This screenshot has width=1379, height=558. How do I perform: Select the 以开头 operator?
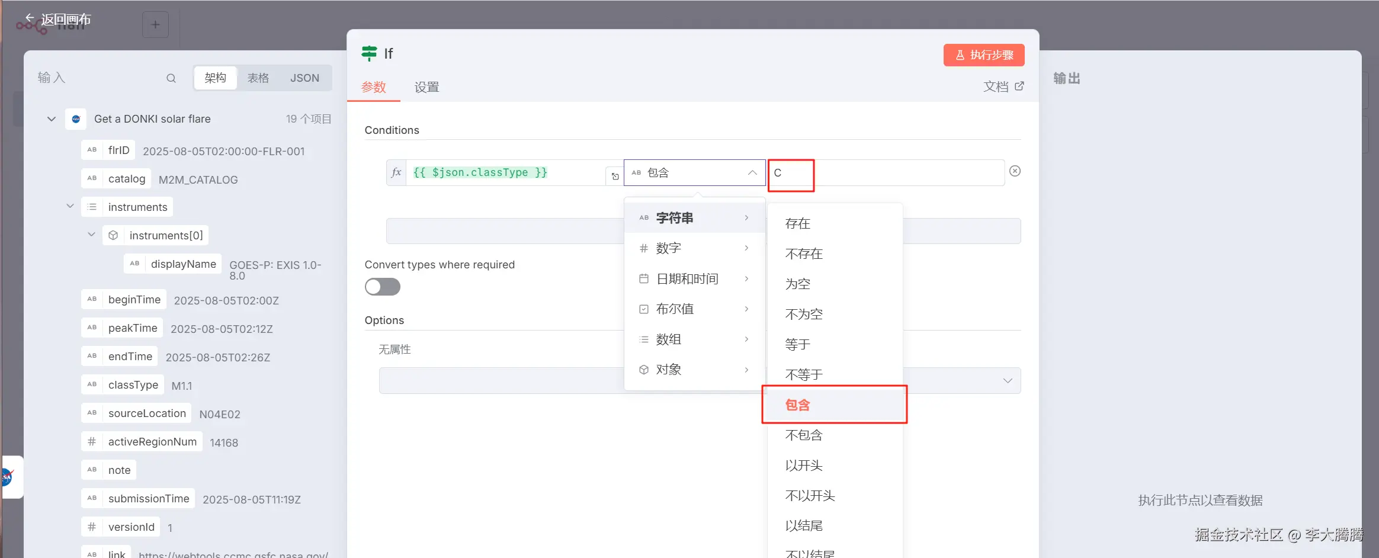(835, 465)
